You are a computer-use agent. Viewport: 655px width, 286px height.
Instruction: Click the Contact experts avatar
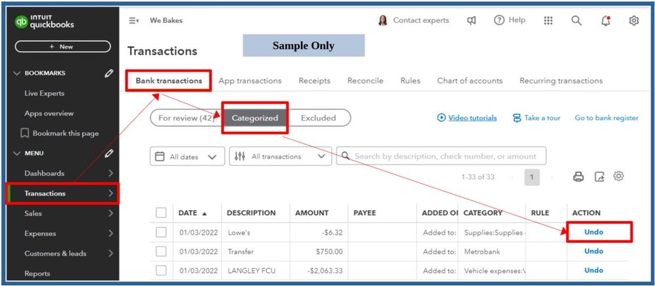pyautogui.click(x=383, y=20)
